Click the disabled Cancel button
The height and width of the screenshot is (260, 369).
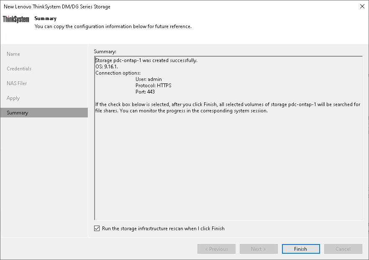click(x=343, y=249)
